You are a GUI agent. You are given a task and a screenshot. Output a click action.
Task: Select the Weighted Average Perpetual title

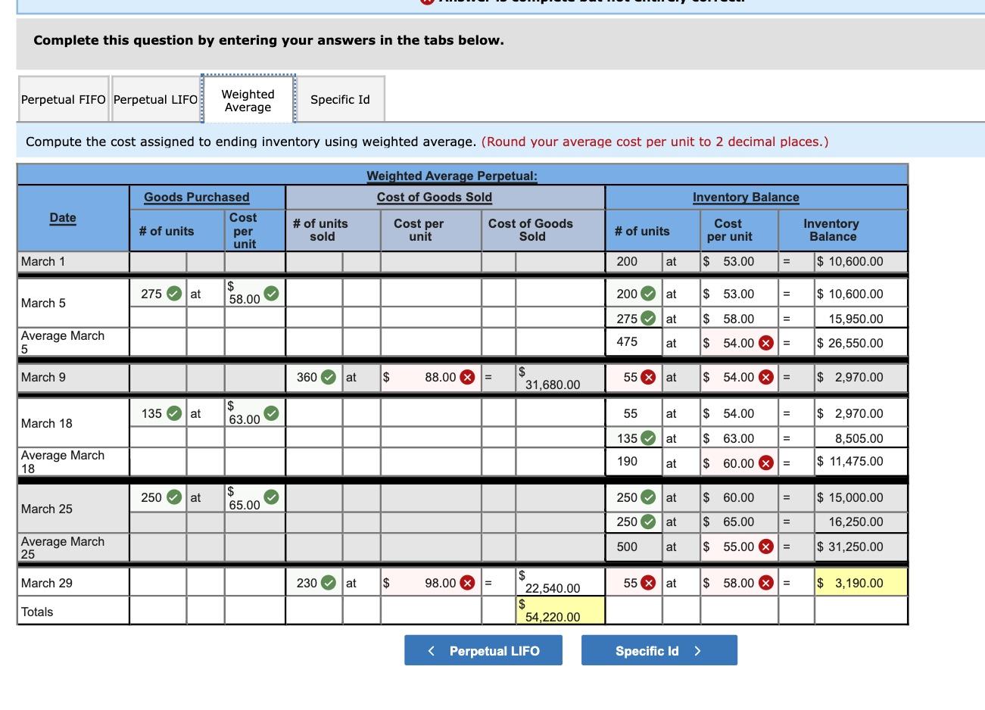[x=452, y=176]
